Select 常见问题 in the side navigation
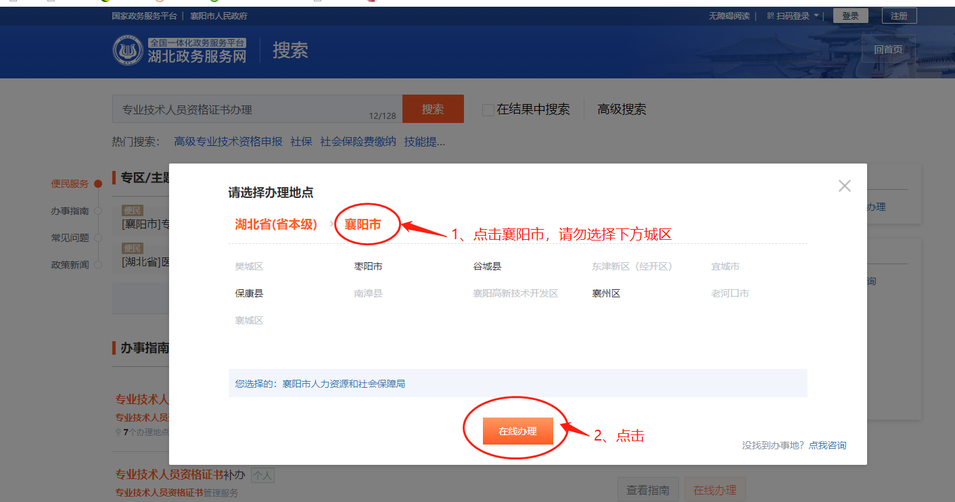This screenshot has height=502, width=955. tap(70, 238)
